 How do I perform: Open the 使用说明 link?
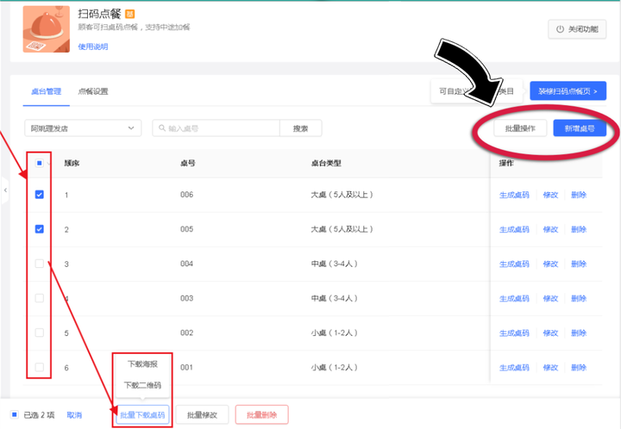93,47
